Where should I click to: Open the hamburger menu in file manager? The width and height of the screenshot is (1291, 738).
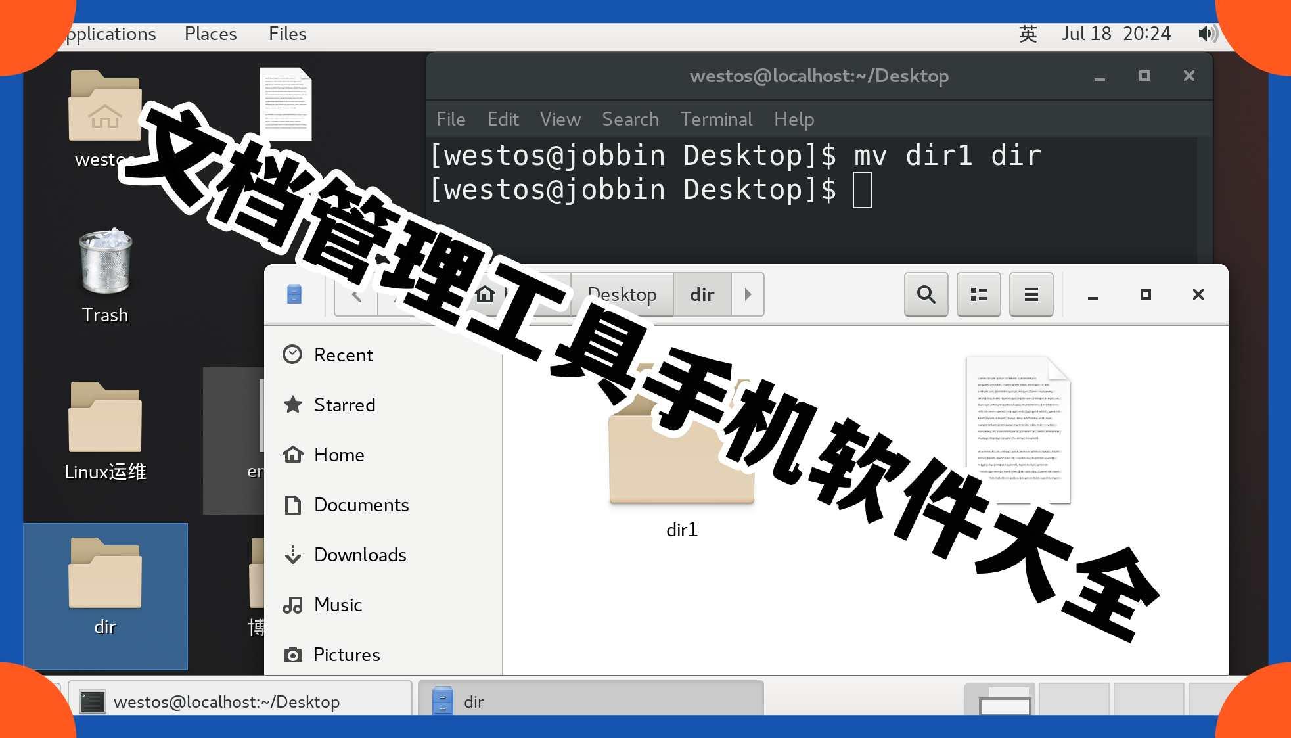1031,294
